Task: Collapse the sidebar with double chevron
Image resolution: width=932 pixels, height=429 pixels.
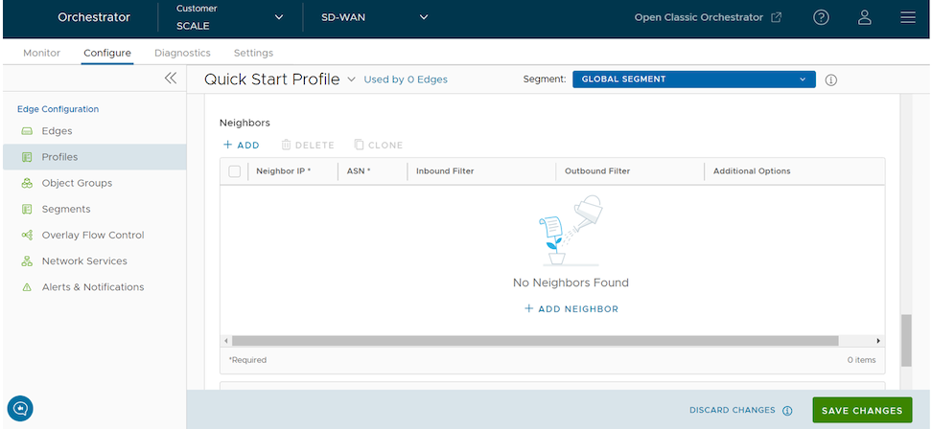Action: coord(170,79)
